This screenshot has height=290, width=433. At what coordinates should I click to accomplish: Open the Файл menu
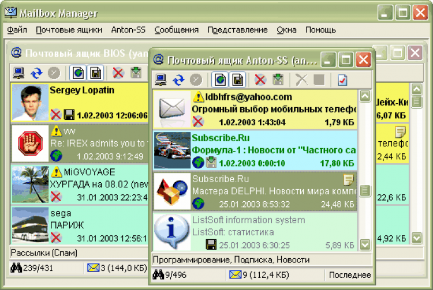point(17,29)
